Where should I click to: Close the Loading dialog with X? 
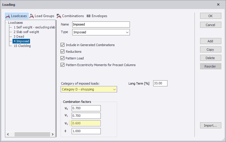point(218,5)
